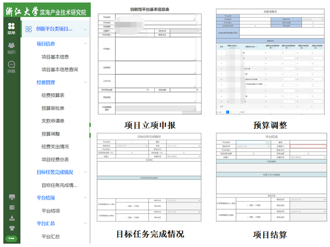The image size is (330, 247).
Task: Open the black 平台汇总 sub-item
Action: (51, 236)
